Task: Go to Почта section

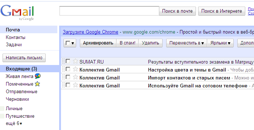Action: (x=13, y=30)
